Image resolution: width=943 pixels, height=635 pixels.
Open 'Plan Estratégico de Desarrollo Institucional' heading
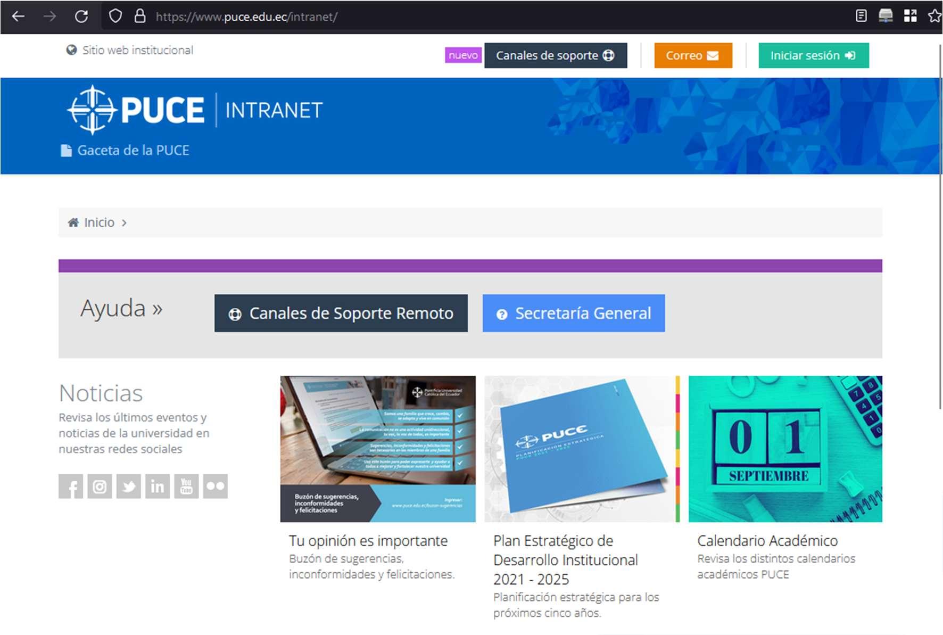[x=566, y=560]
